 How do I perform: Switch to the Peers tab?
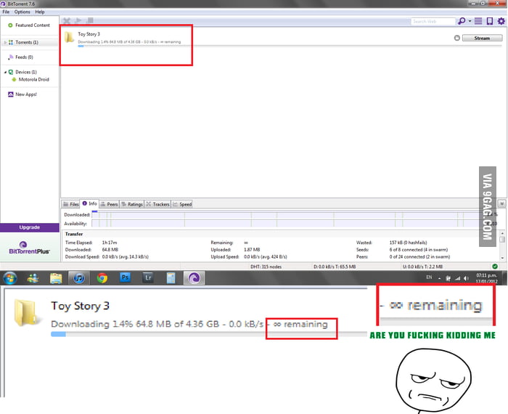pos(108,204)
